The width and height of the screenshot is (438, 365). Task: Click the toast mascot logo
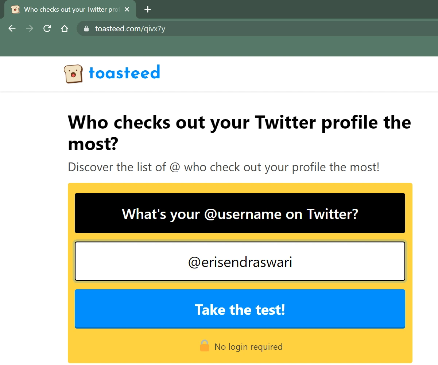point(73,74)
